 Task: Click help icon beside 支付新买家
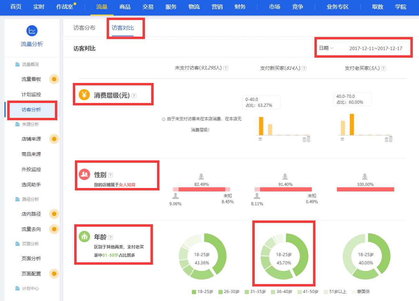304,68
